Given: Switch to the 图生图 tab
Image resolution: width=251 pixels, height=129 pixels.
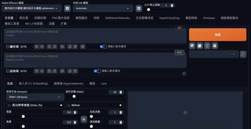Looking at the screenshot, I should point(24,18).
